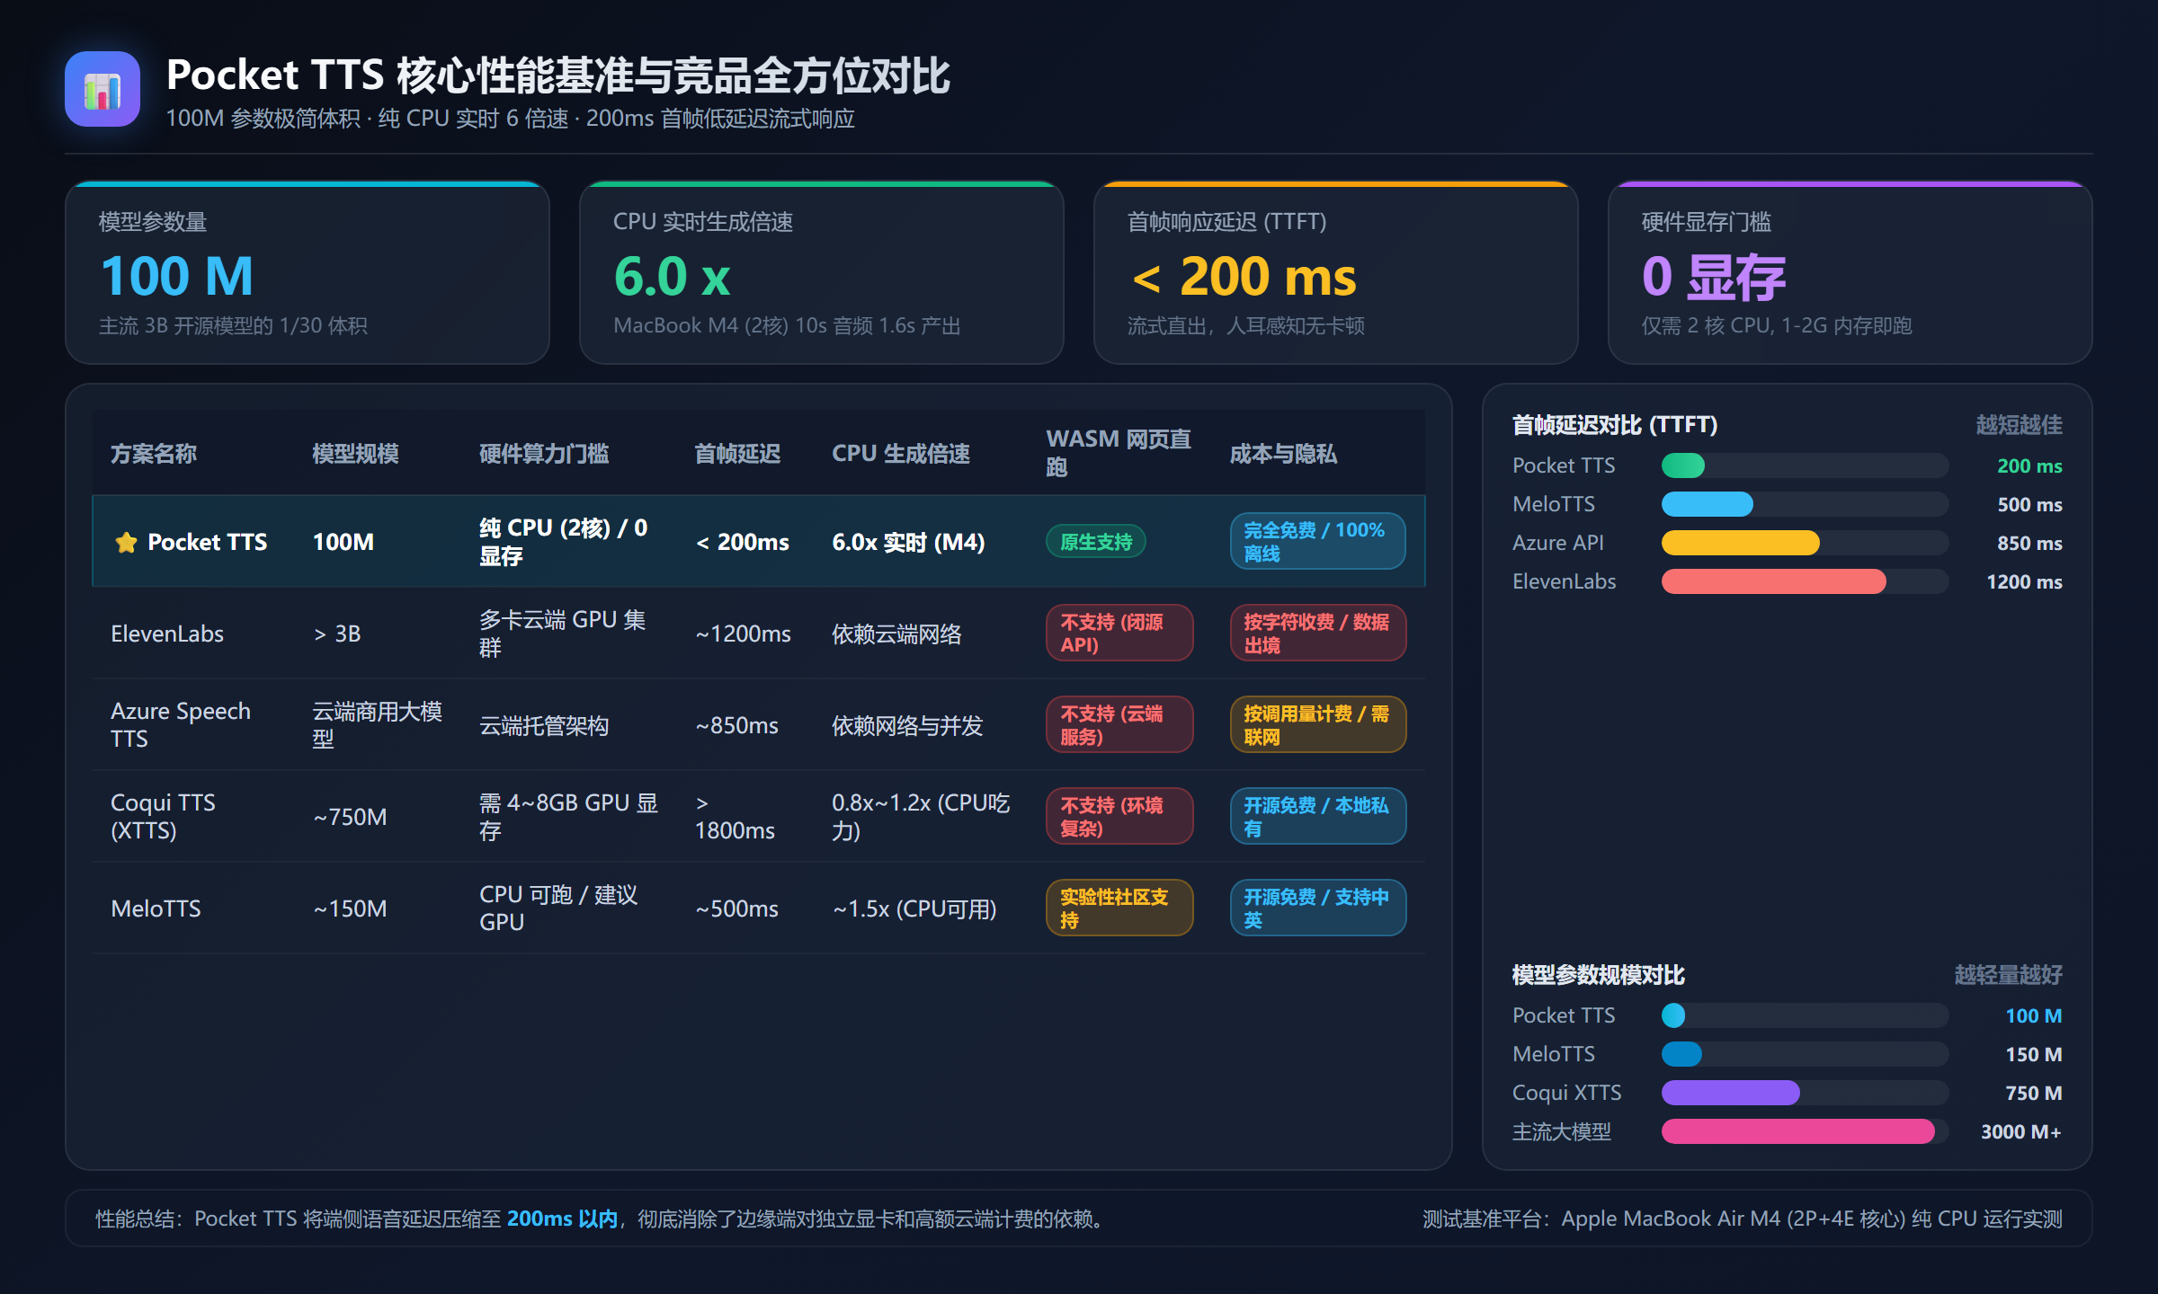The image size is (2158, 1294).
Task: Click the ElevenLabs latency bar
Action: (x=1773, y=581)
